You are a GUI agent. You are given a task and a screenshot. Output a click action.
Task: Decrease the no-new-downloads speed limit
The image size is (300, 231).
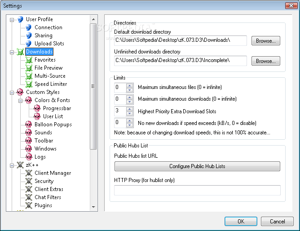(x=130, y=125)
